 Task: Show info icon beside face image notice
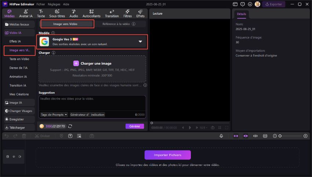point(145,85)
